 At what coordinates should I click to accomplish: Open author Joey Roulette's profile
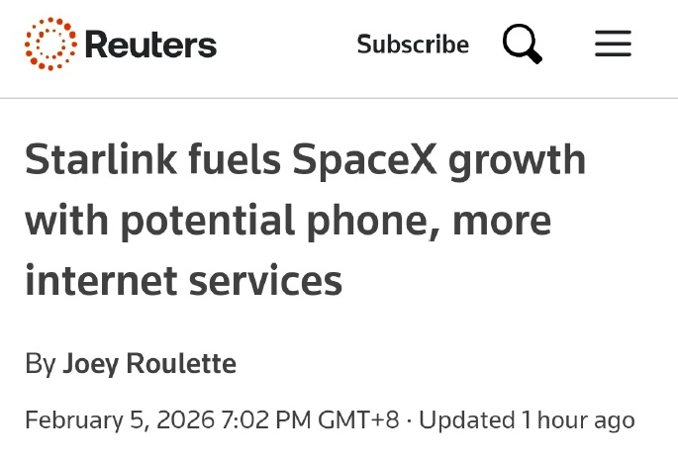click(x=149, y=363)
